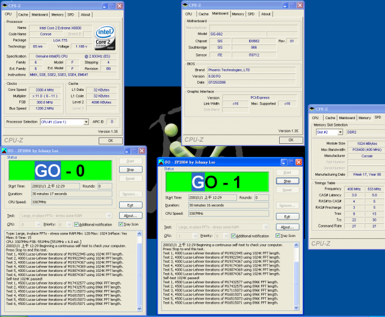The width and height of the screenshot is (385, 317).
Task: Click Name value Intel Core 2 Extreme X6800
Action: coord(60,28)
